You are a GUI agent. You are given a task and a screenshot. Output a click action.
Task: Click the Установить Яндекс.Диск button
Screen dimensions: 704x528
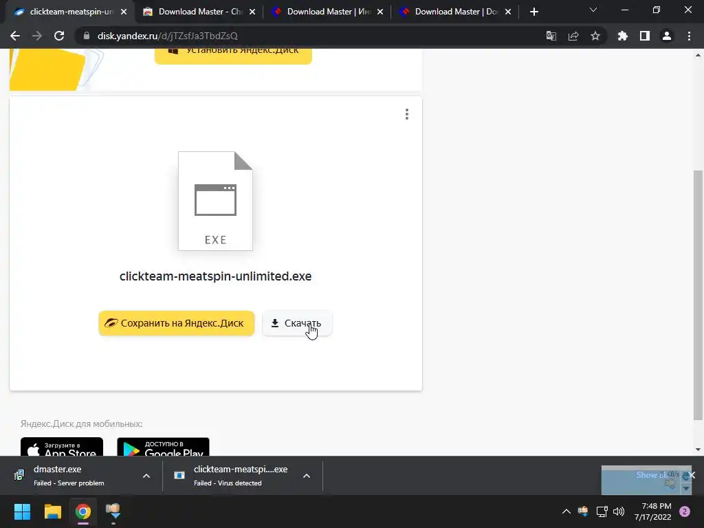point(233,56)
